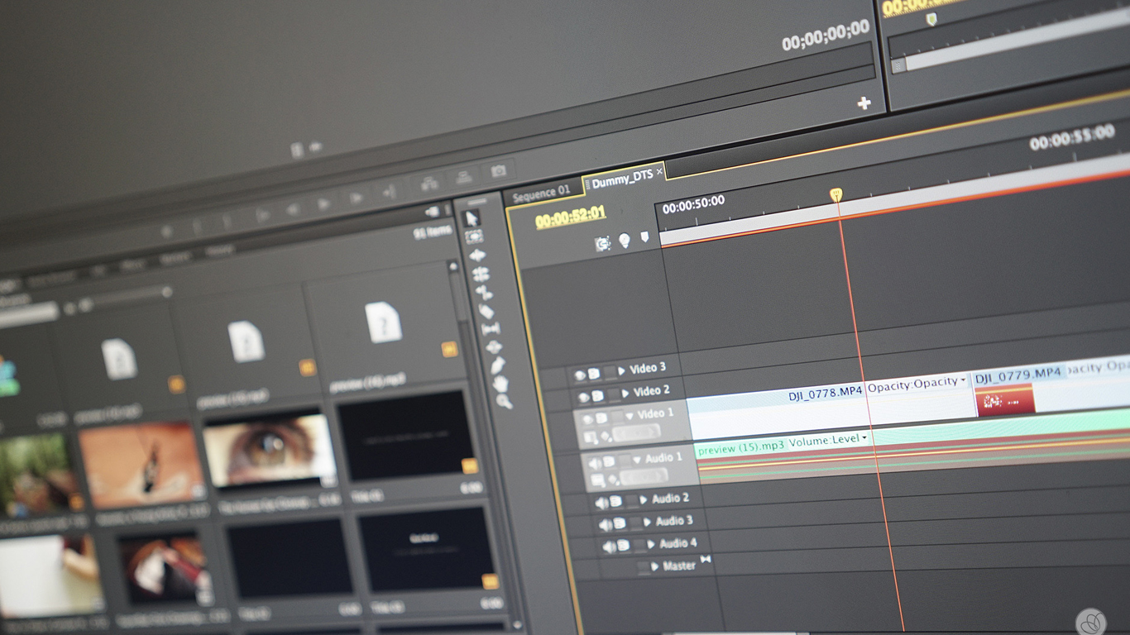Select the Hand tool

pyautogui.click(x=500, y=384)
